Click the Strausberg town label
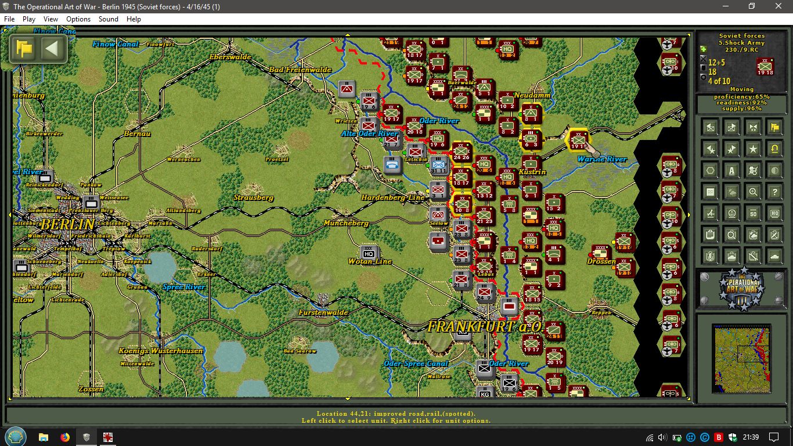The image size is (793, 446). click(x=253, y=197)
